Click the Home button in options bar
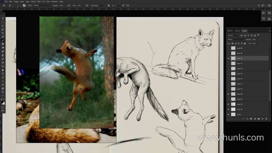Viewport: 272px width, 153px height. pyautogui.click(x=4, y=5)
